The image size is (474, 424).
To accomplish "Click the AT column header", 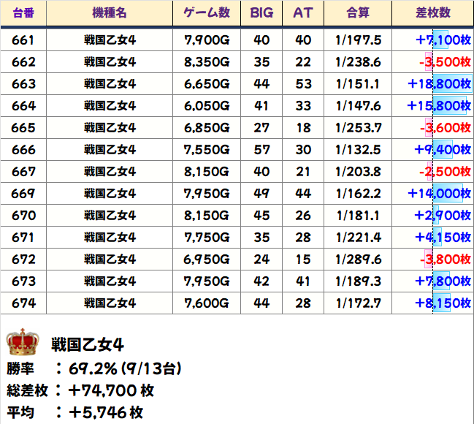I will 303,13.
